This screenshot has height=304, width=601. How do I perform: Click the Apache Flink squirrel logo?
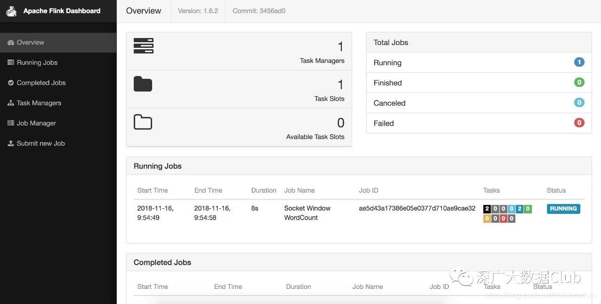[x=11, y=11]
